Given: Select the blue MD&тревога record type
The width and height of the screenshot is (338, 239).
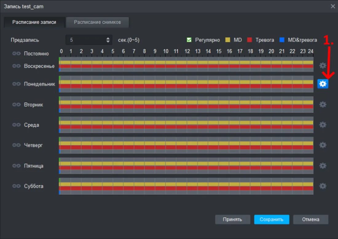Looking at the screenshot, I should (282, 40).
